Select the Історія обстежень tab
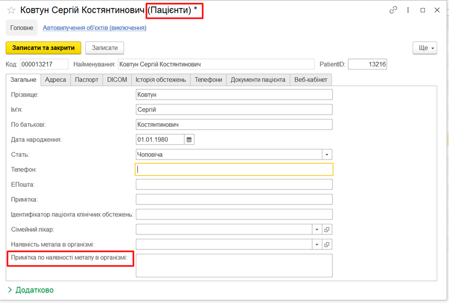 tap(160, 80)
